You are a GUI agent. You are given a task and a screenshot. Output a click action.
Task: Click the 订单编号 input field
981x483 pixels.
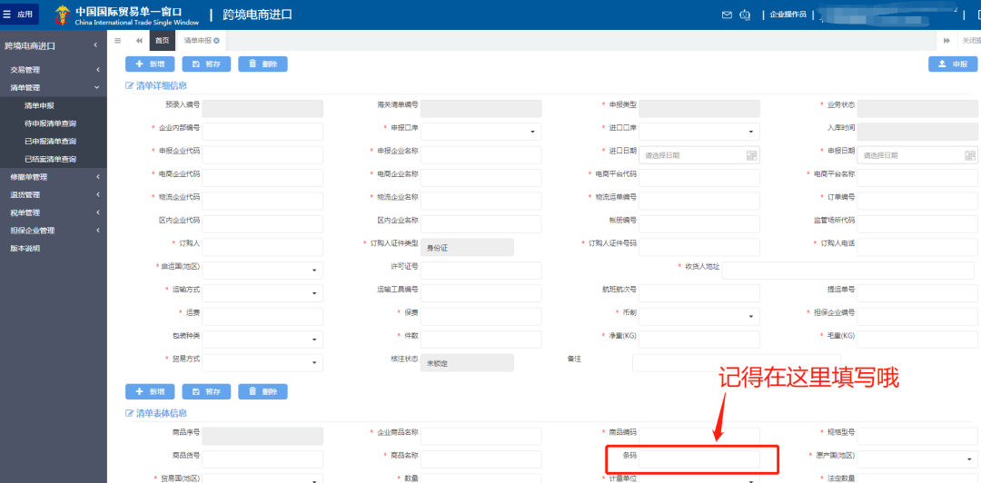click(x=917, y=201)
